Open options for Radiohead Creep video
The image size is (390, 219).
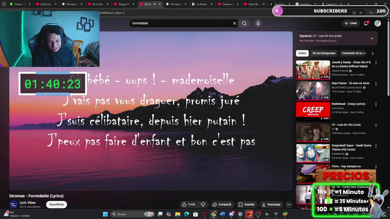click(376, 104)
